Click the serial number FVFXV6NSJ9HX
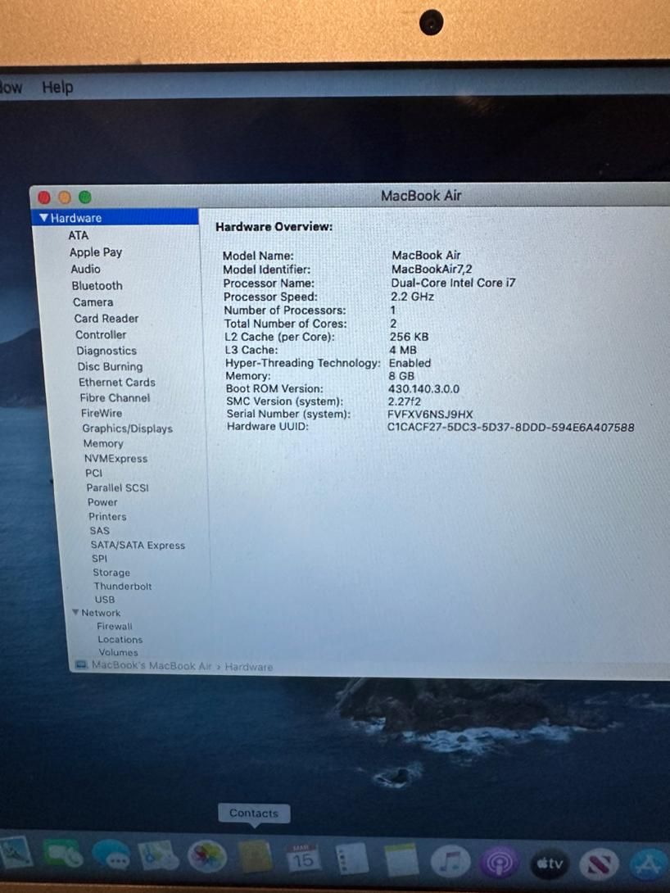 tap(430, 414)
